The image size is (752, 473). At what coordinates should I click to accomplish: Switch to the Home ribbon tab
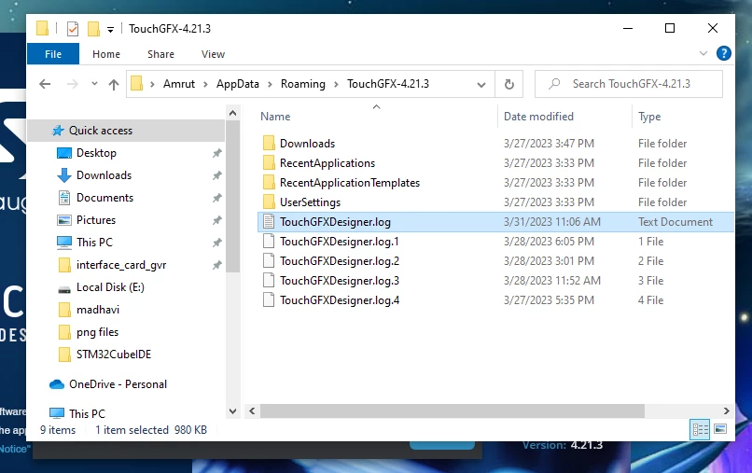[x=106, y=54]
